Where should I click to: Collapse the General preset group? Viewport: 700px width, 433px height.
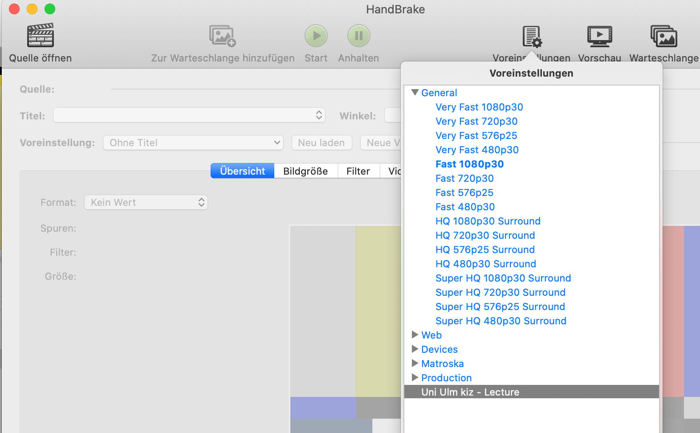(415, 93)
